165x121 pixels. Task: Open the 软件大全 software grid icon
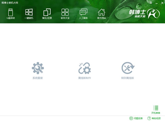point(65,12)
